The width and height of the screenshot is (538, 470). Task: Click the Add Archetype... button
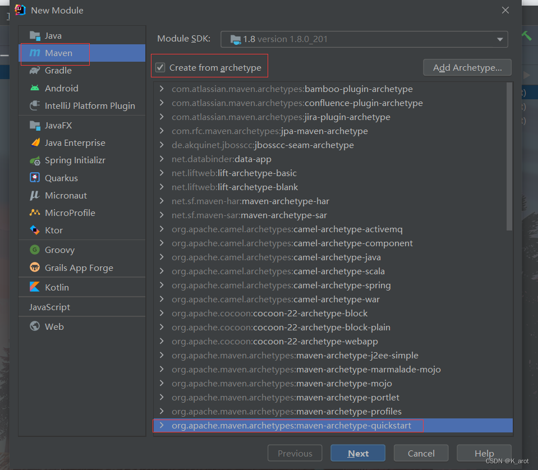point(467,68)
